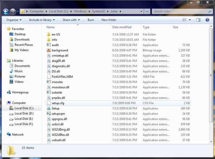The height and width of the screenshot is (159, 215).
Task: Select Computer in the address breadcrumb
Action: [37, 11]
